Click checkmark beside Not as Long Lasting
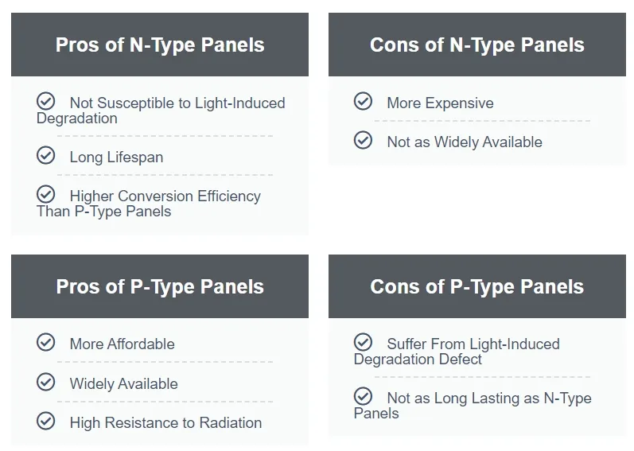The image size is (634, 451). coord(363,396)
